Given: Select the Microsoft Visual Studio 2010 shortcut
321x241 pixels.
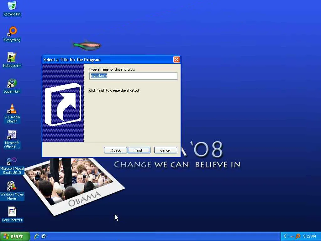Looking at the screenshot, I should pyautogui.click(x=12, y=166).
